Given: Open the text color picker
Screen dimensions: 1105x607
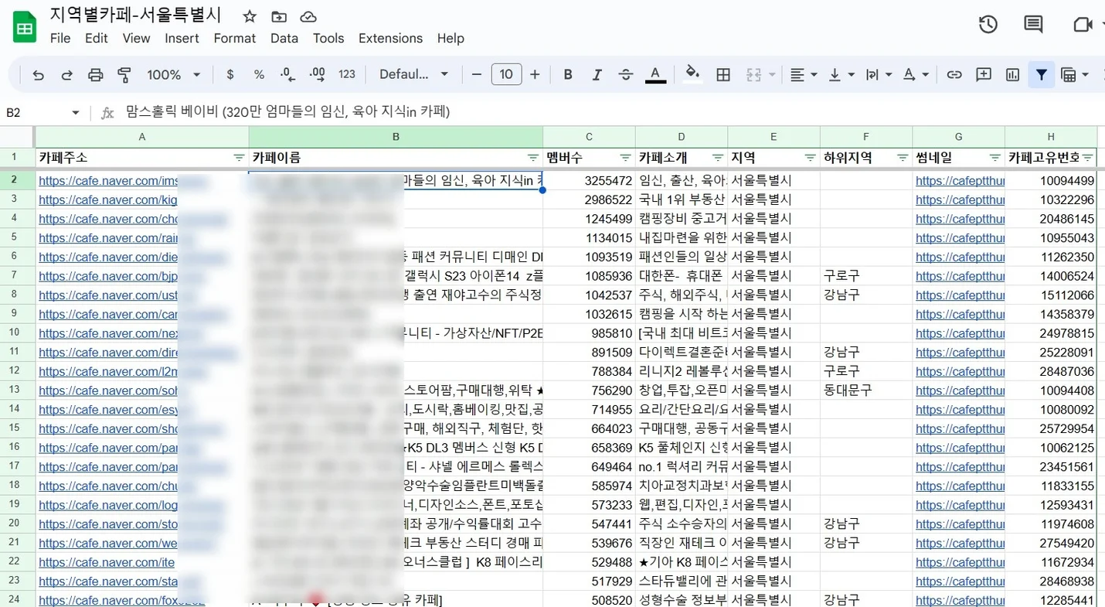Looking at the screenshot, I should click(x=655, y=75).
